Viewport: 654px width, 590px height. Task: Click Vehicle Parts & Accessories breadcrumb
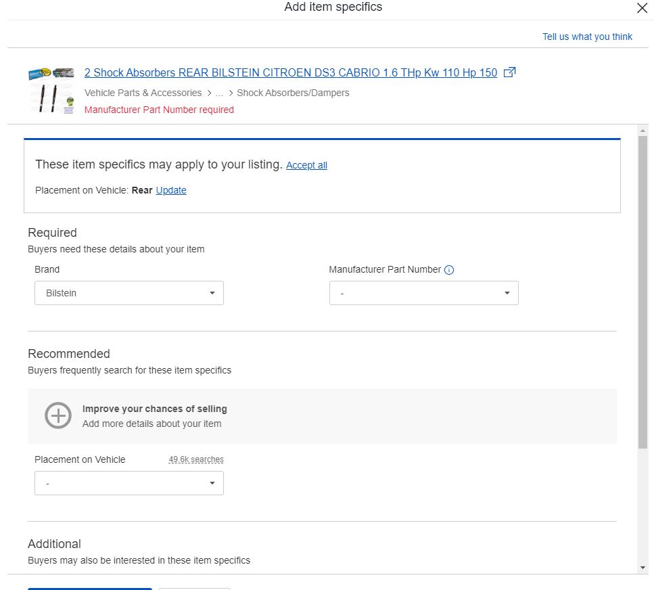[x=143, y=93]
